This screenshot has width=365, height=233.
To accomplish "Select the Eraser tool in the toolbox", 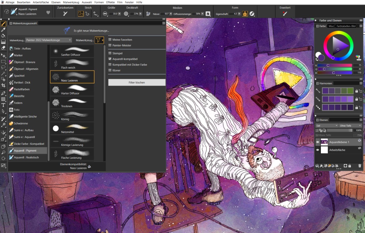I will (x=3, y=48).
